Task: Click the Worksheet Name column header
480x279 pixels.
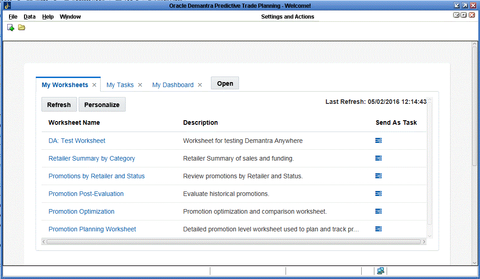Action: (74, 122)
